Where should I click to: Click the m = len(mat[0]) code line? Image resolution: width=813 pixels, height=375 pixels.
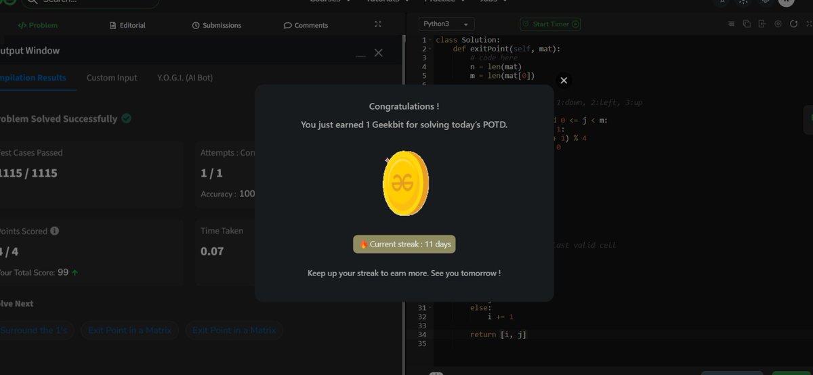502,76
